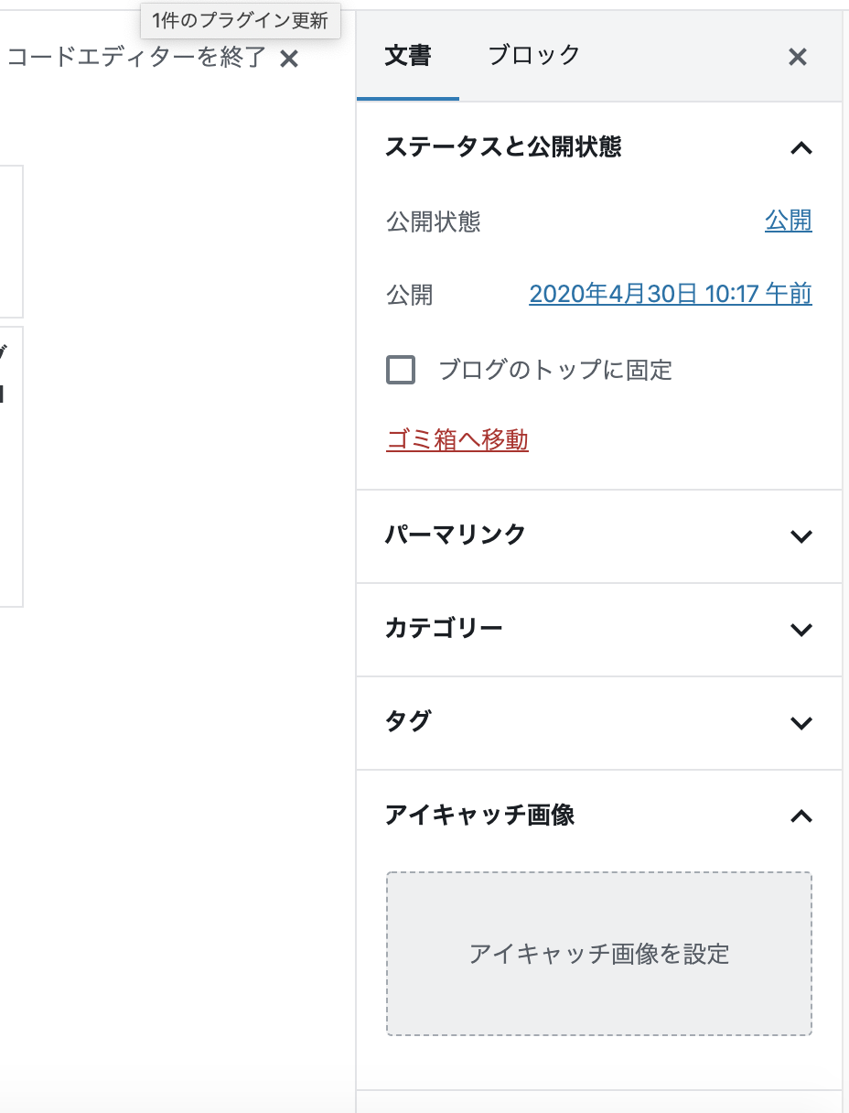Collapse the ステータスと公開状態 section chevron
The width and height of the screenshot is (849, 1113).
[x=801, y=146]
